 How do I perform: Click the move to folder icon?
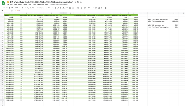(x=78, y=2)
